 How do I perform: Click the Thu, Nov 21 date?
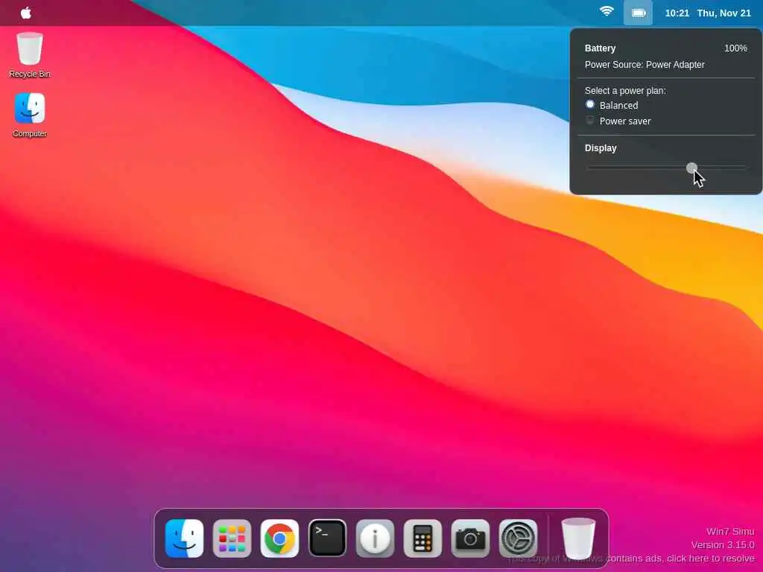pyautogui.click(x=724, y=13)
